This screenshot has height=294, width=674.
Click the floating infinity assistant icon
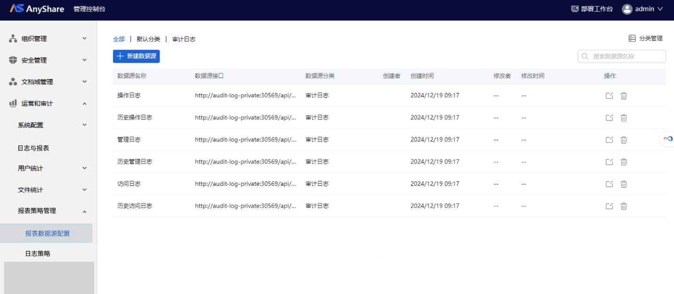[x=668, y=139]
